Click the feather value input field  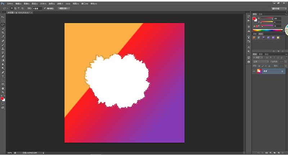click(x=37, y=8)
